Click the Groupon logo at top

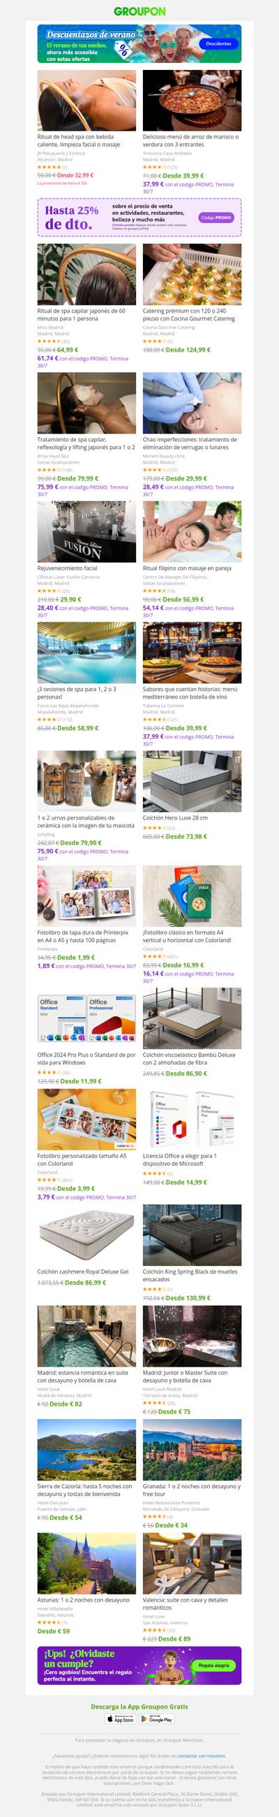[x=139, y=11]
